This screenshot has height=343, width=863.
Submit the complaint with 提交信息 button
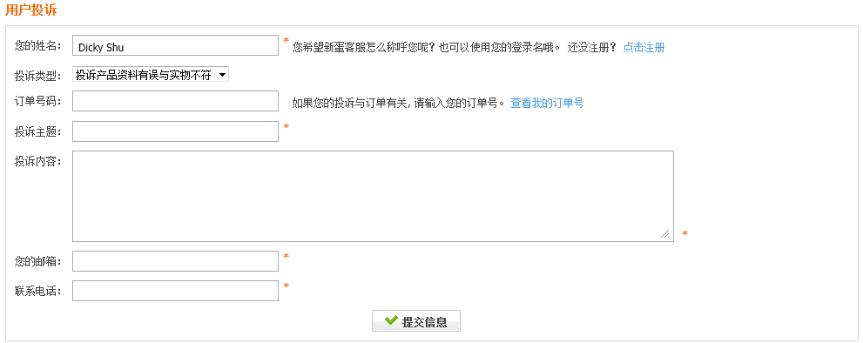click(416, 321)
